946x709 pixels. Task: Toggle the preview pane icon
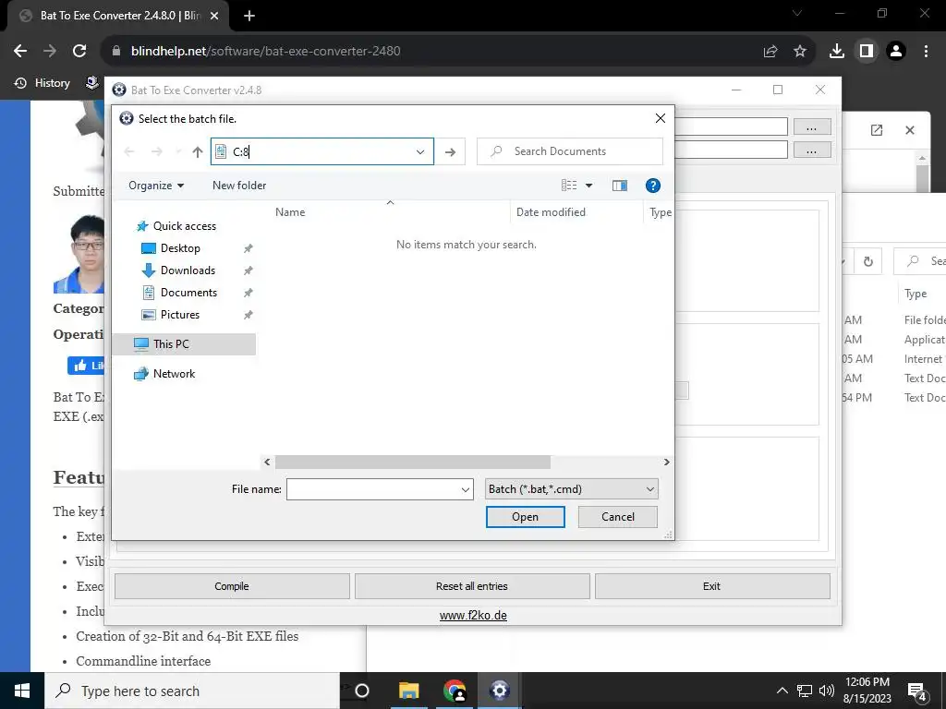(x=620, y=186)
